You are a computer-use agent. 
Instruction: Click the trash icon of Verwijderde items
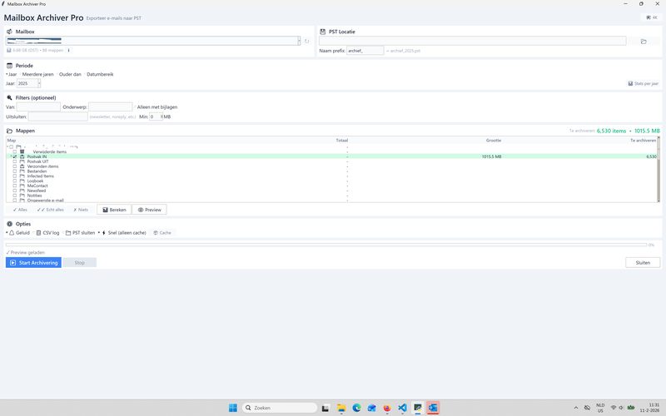click(22, 151)
